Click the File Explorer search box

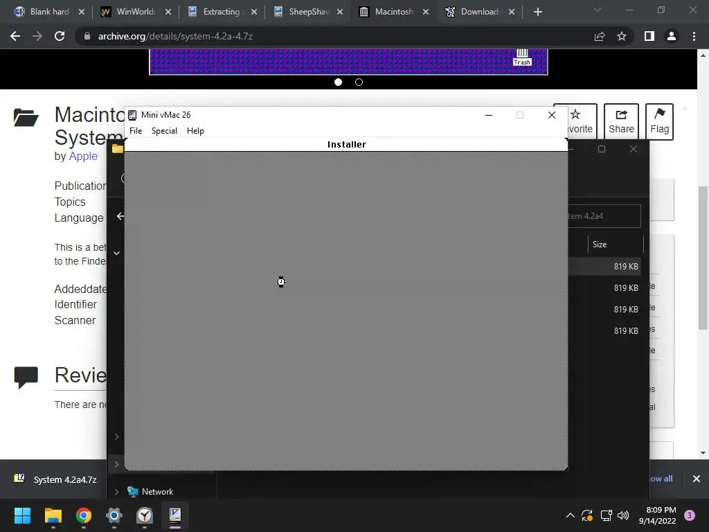click(604, 216)
